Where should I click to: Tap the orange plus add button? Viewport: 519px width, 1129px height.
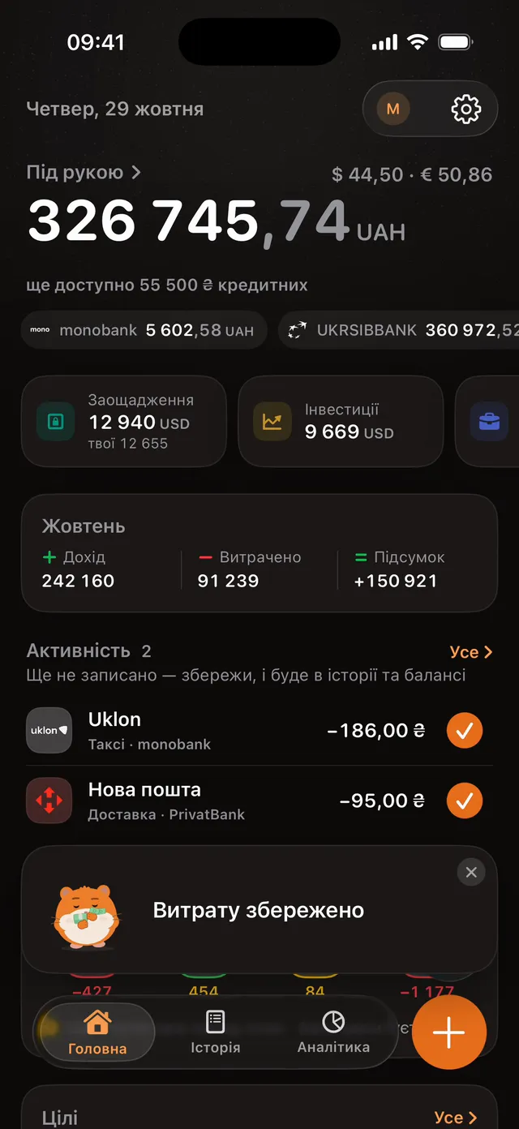[448, 1033]
